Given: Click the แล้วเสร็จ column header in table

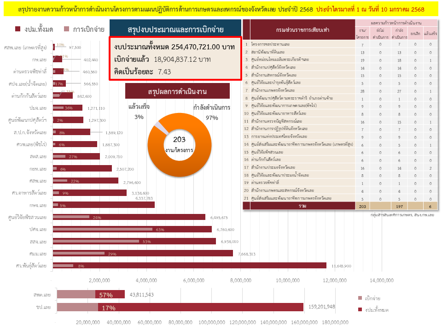Looking at the screenshot, I should 430,34.
